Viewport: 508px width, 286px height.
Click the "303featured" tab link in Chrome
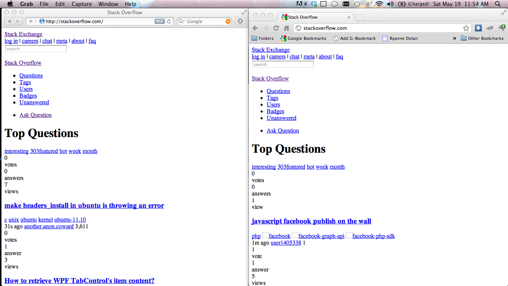(291, 167)
